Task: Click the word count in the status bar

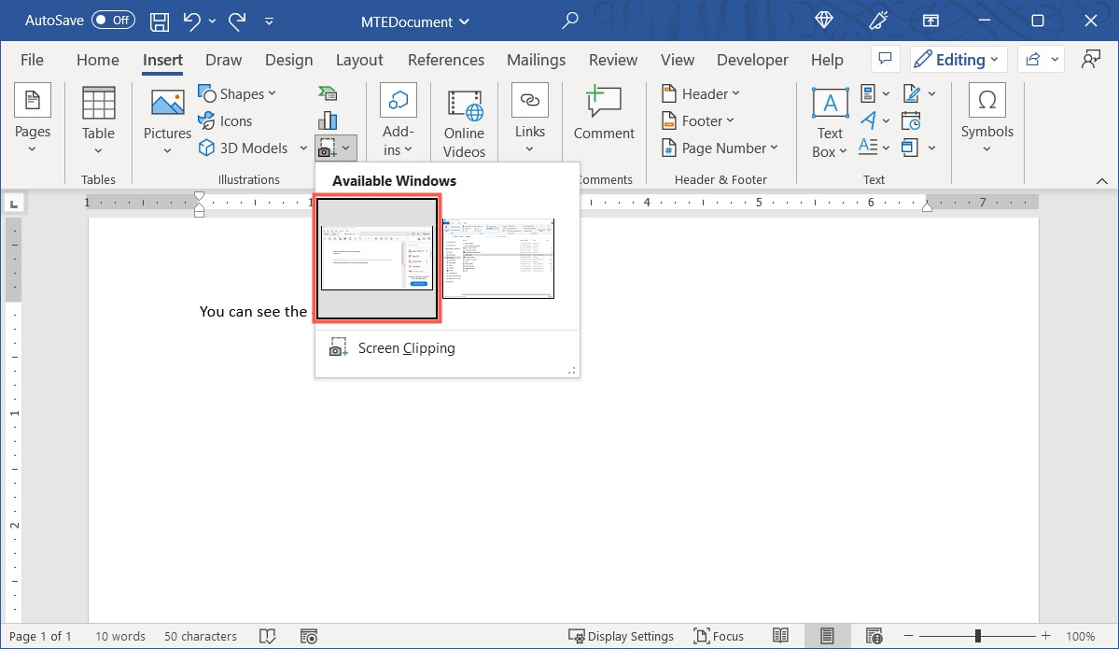Action: 119,636
